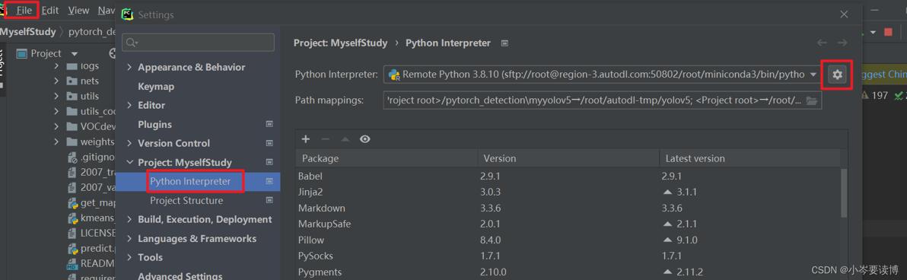Click the upgrade package up-arrow icon

345,138
